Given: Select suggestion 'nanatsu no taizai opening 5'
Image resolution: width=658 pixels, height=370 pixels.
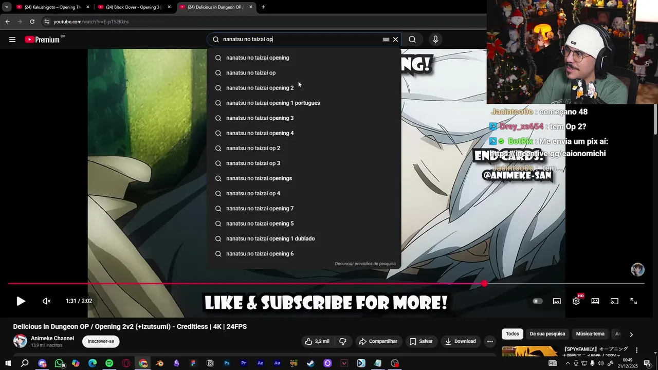Looking at the screenshot, I should point(304,224).
